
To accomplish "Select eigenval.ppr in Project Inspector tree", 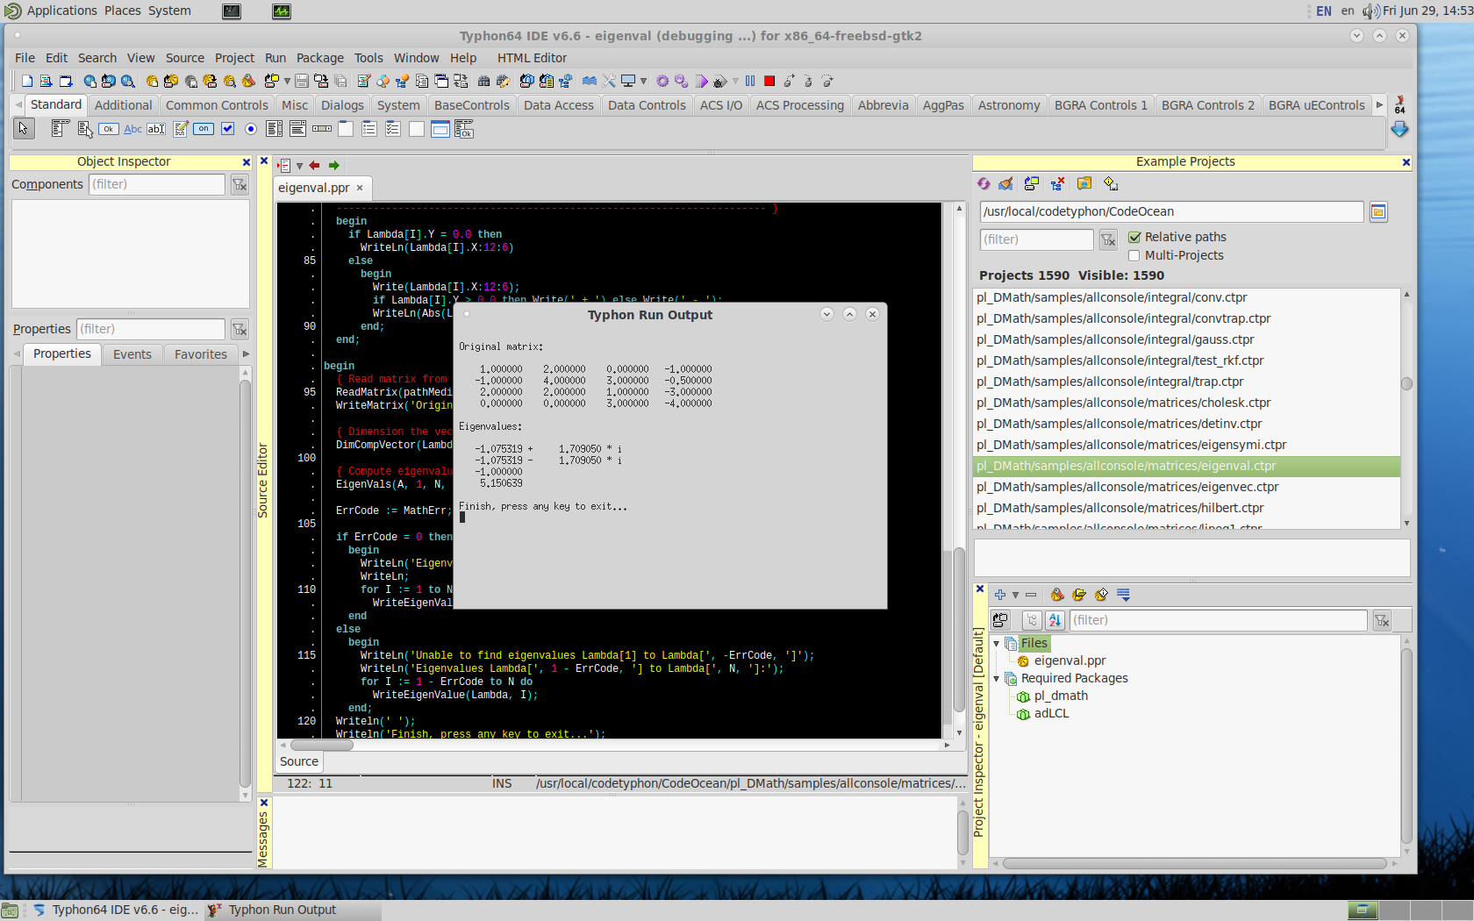I will point(1070,660).
